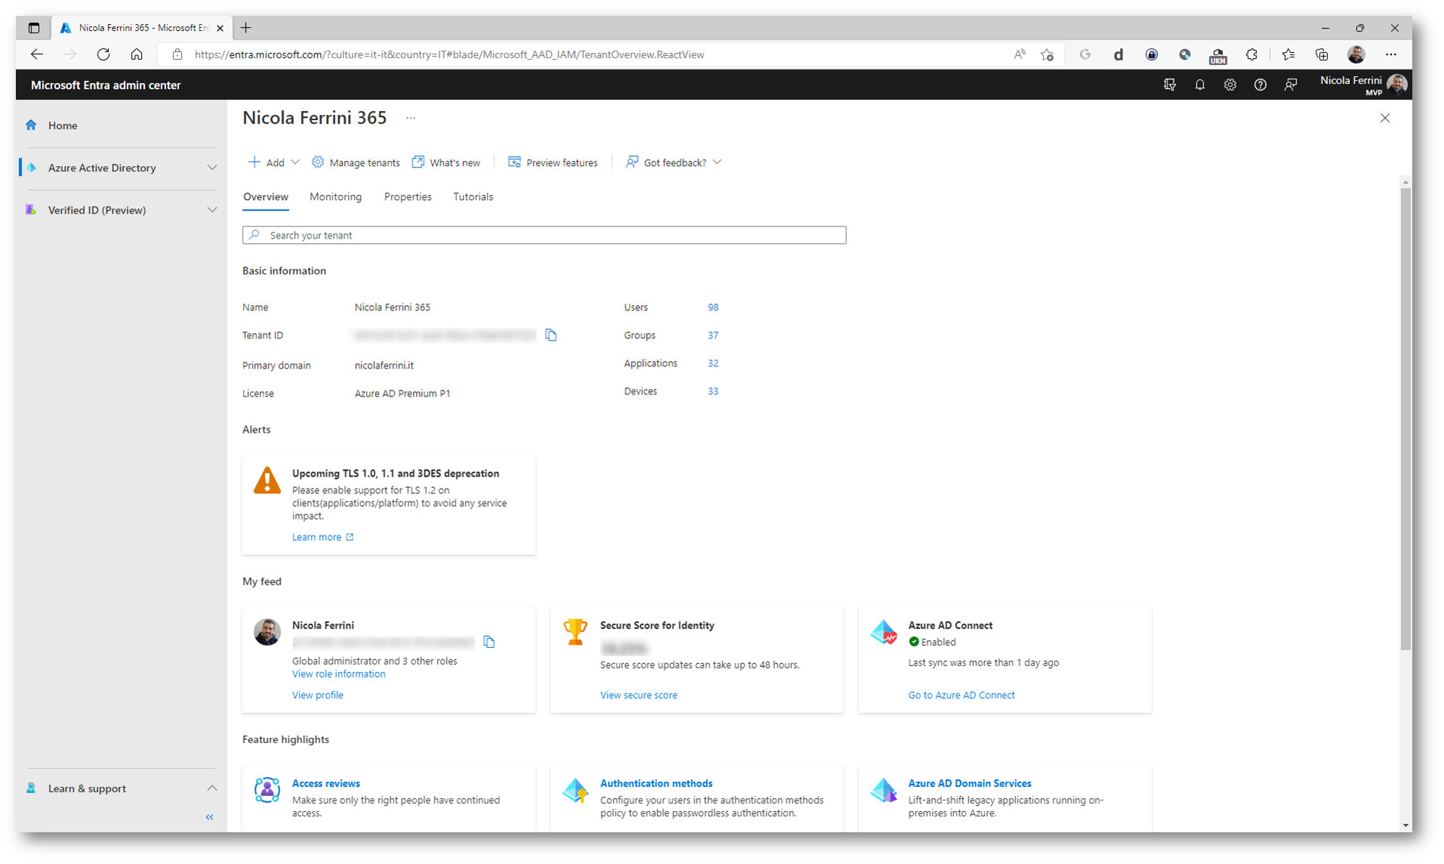Copy the Tenant ID with the copy icon
The width and height of the screenshot is (1444, 864).
pyautogui.click(x=551, y=335)
